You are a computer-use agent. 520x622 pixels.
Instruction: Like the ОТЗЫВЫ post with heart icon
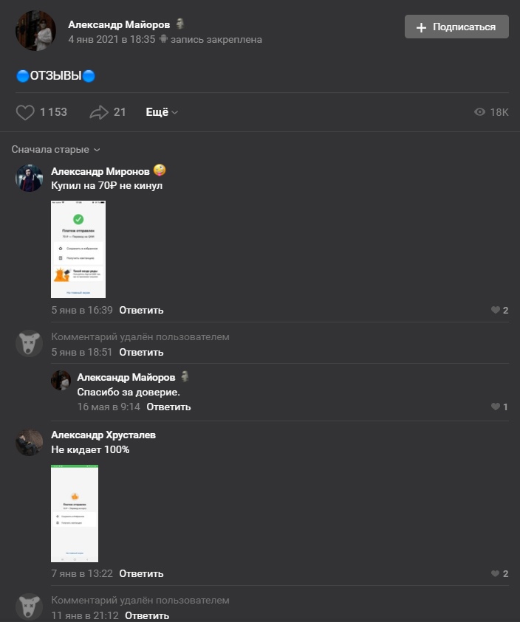(25, 113)
